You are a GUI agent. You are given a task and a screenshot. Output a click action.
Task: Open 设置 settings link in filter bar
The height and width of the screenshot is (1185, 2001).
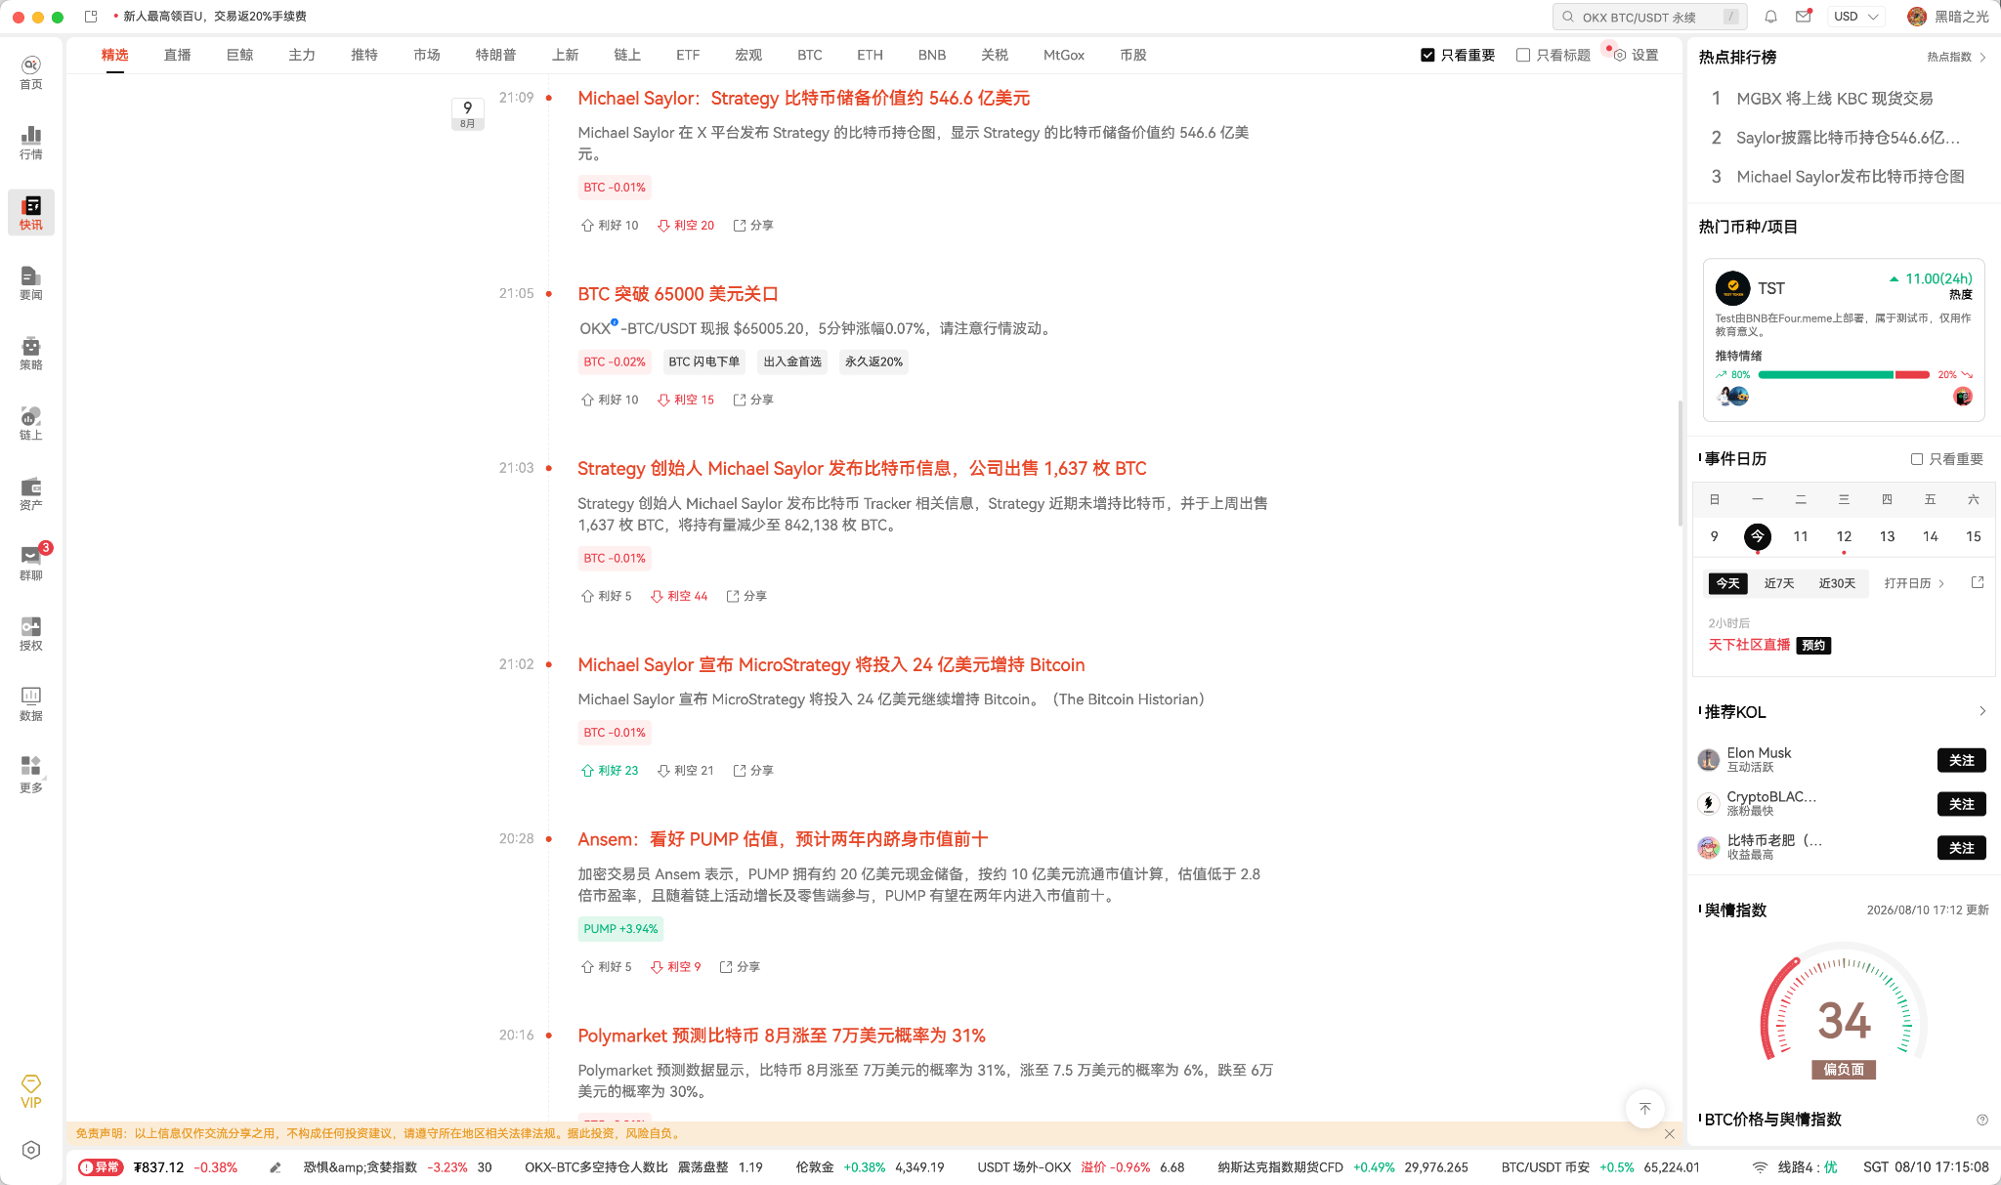coord(1637,56)
